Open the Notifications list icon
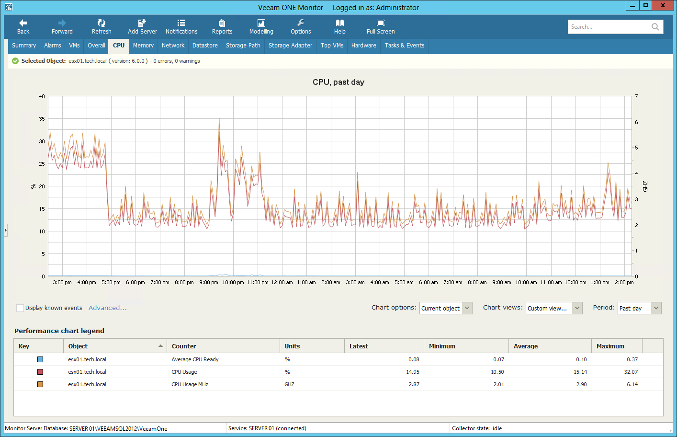This screenshot has height=437, width=677. 181,23
